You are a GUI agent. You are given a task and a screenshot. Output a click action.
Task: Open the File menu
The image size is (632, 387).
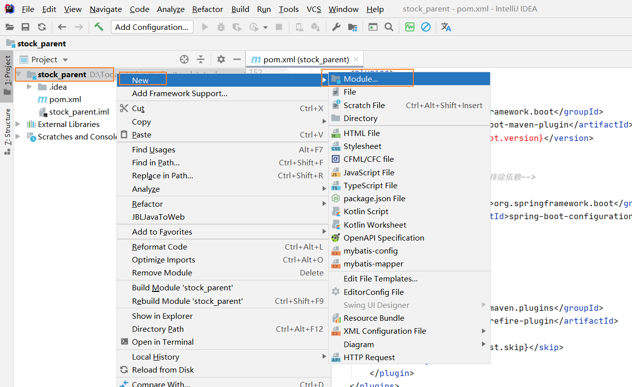pyautogui.click(x=28, y=9)
